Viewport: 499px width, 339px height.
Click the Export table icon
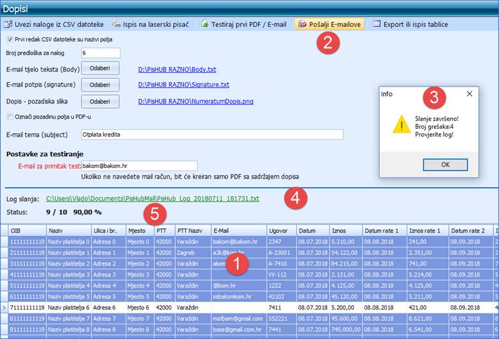pyautogui.click(x=376, y=24)
